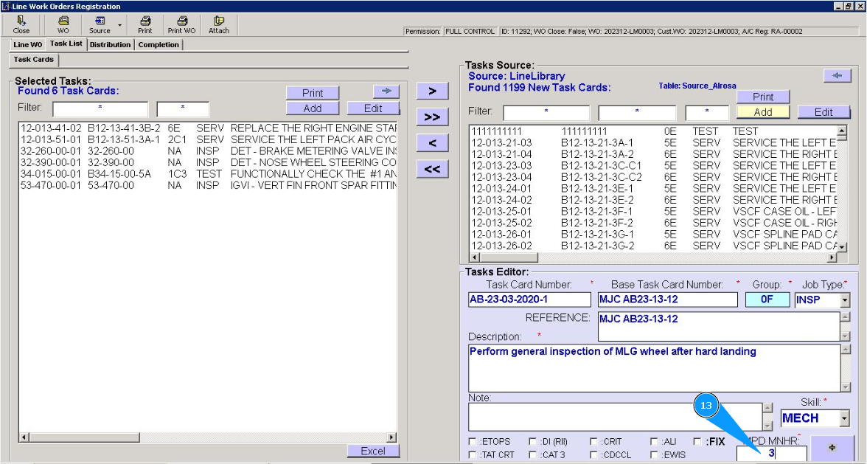Open the Source toolbar dropdown arrow
This screenshot has width=867, height=464.
click(x=119, y=26)
